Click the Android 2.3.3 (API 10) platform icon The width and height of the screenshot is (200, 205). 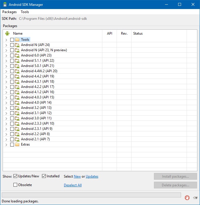[17, 123]
